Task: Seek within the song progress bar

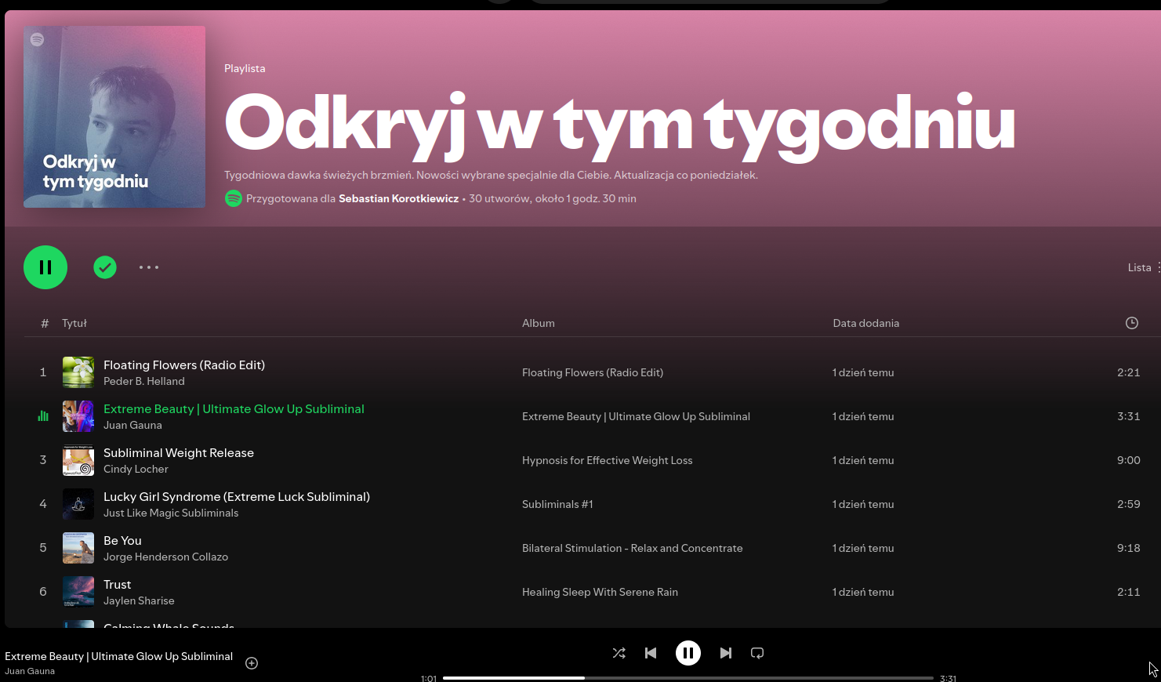Action: 688,677
